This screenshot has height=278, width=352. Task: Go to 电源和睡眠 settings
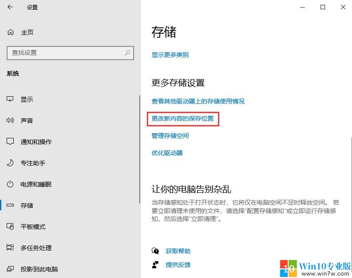pos(36,184)
